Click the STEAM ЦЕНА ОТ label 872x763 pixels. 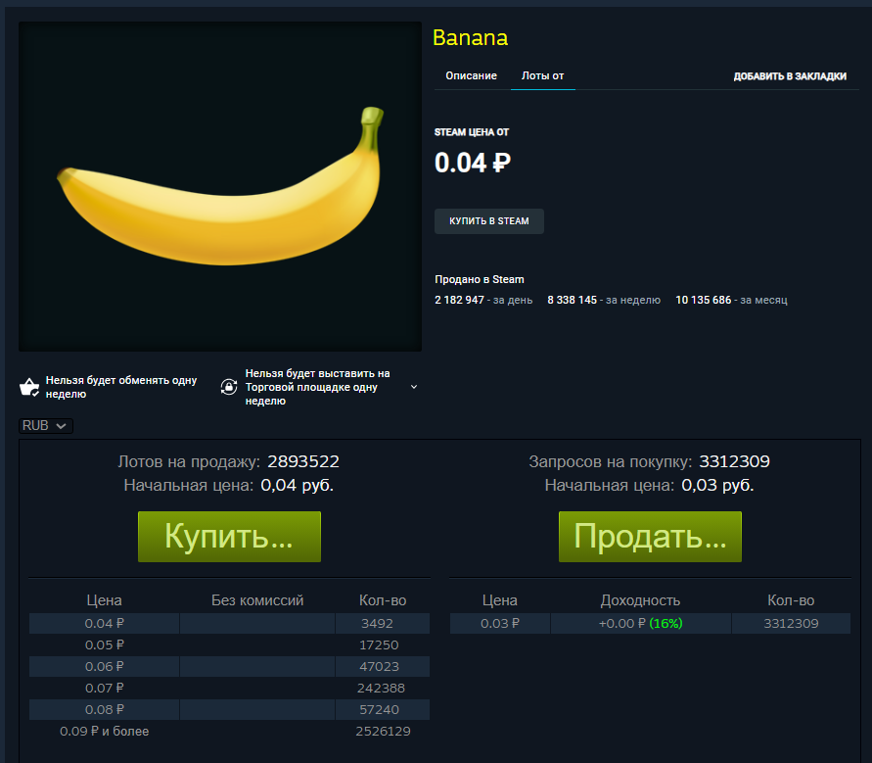[472, 132]
